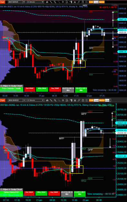127x202 pixels.
Task: Click 'Time remaining = 00:55:50' on MNQ chart
Action: (101, 194)
